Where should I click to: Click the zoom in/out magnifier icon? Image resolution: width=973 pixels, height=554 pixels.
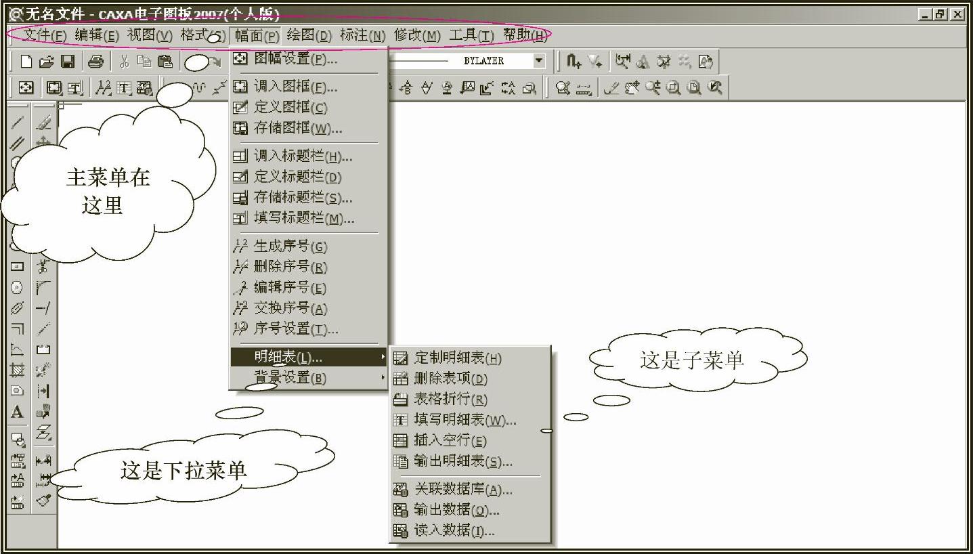coord(653,88)
